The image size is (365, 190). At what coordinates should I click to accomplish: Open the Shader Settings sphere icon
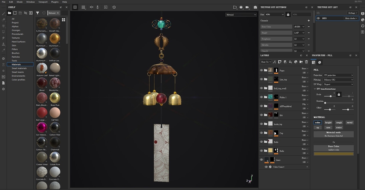click(x=363, y=20)
